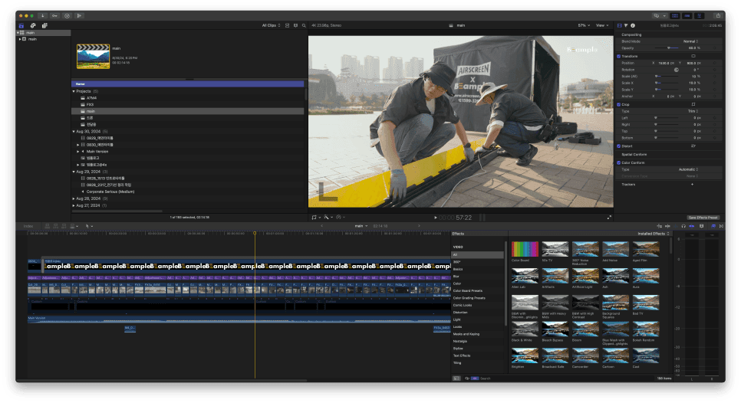Click Save Effects Preset button
Viewport: 741px width, 403px height.
(703, 218)
